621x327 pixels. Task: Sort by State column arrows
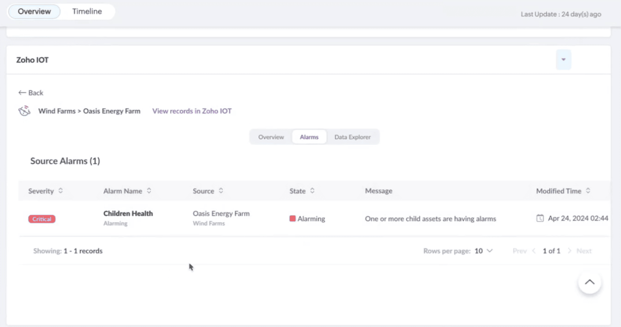312,191
